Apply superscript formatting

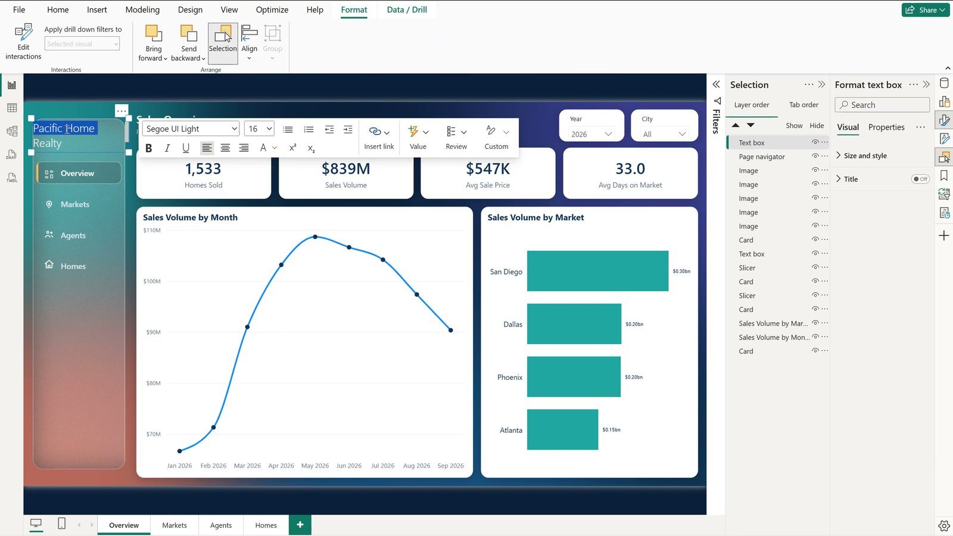pyautogui.click(x=292, y=148)
